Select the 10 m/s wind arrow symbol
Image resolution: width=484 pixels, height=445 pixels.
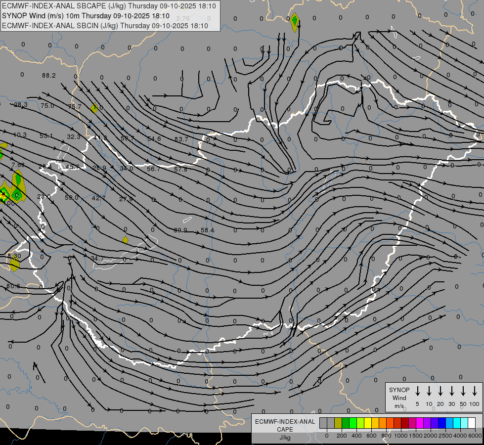click(x=429, y=391)
